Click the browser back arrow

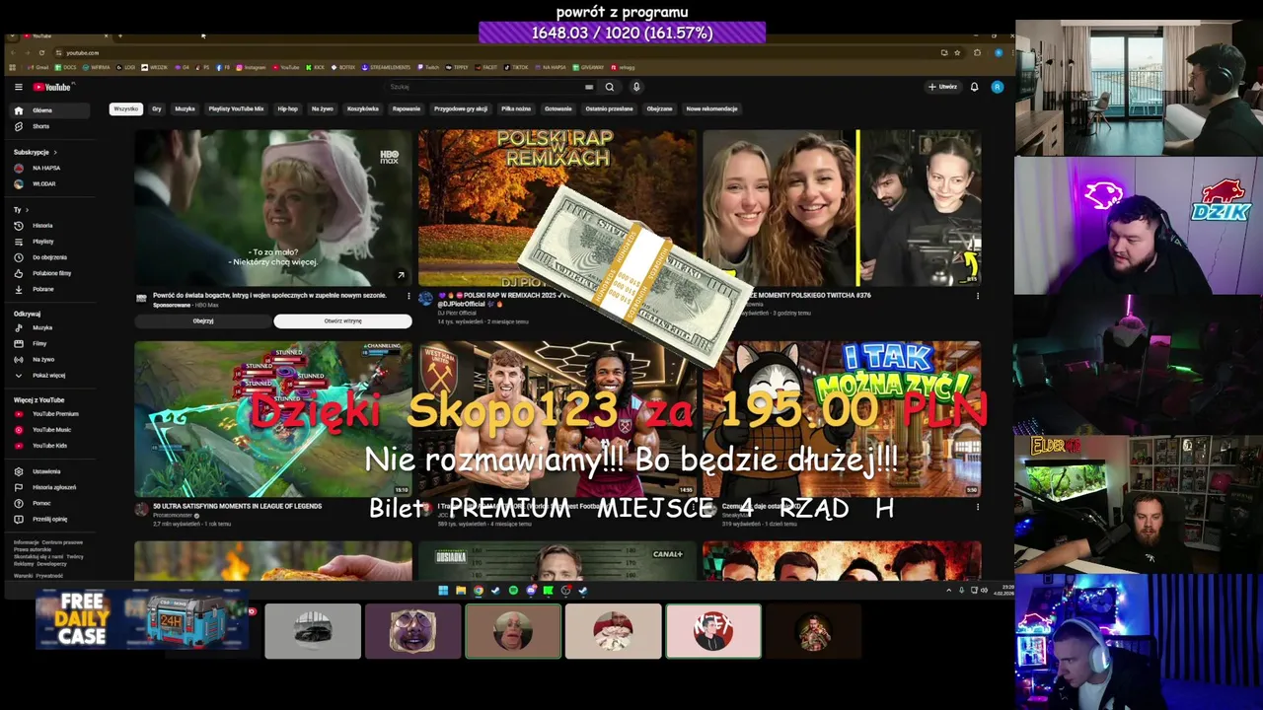coord(13,52)
